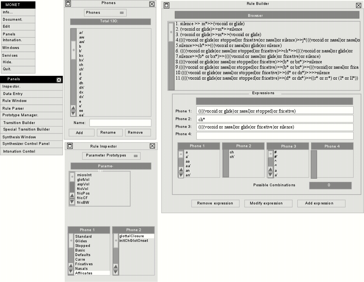
Task: Click the up arrow of the Phones list scrollbar
Action: tap(73, 108)
